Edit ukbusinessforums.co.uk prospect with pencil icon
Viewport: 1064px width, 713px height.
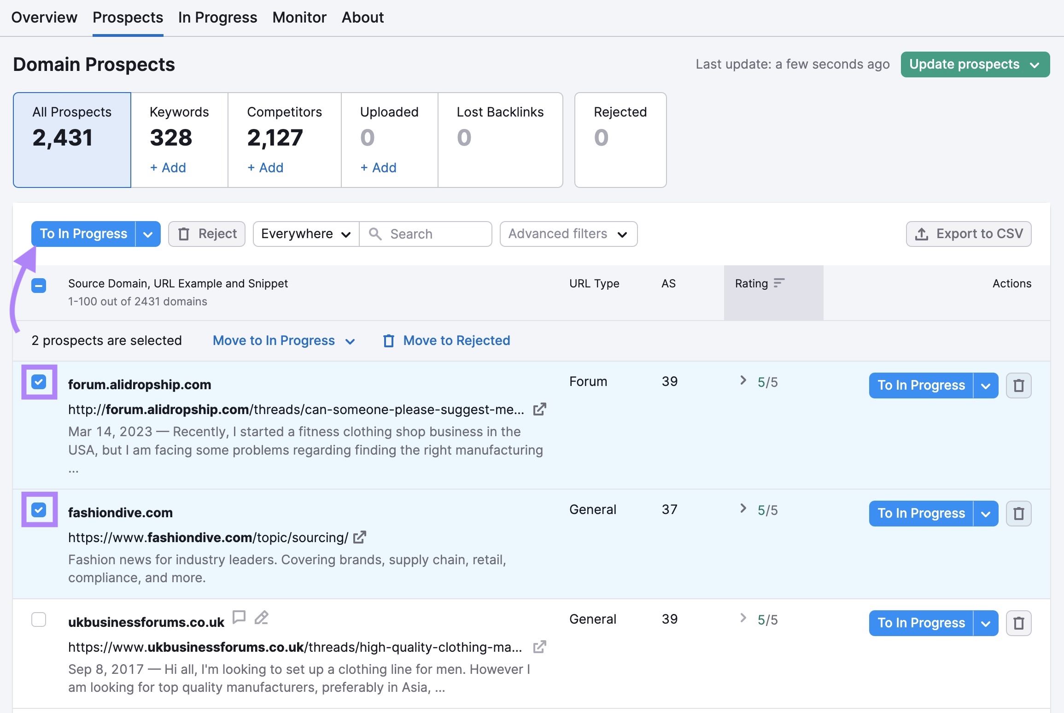coord(261,617)
